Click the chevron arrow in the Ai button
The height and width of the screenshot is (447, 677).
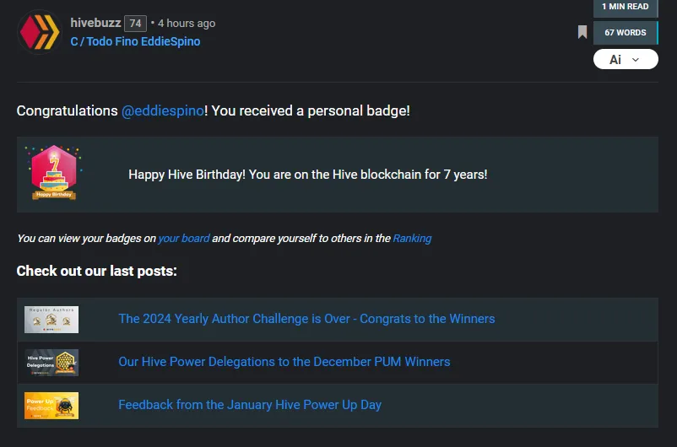click(x=636, y=60)
